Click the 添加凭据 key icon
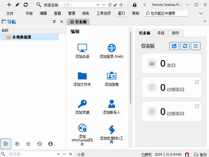This screenshot has width=209, height=157. (x=82, y=104)
